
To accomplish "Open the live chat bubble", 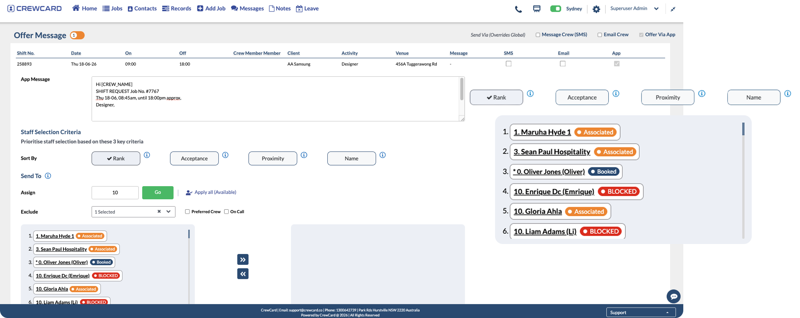I will pos(674,296).
